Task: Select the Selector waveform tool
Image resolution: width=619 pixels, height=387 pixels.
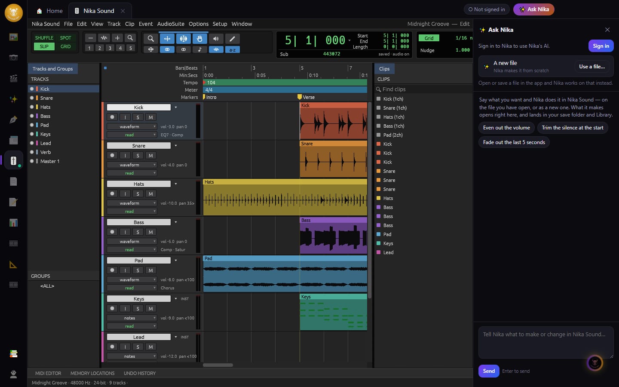Action: pos(184,39)
